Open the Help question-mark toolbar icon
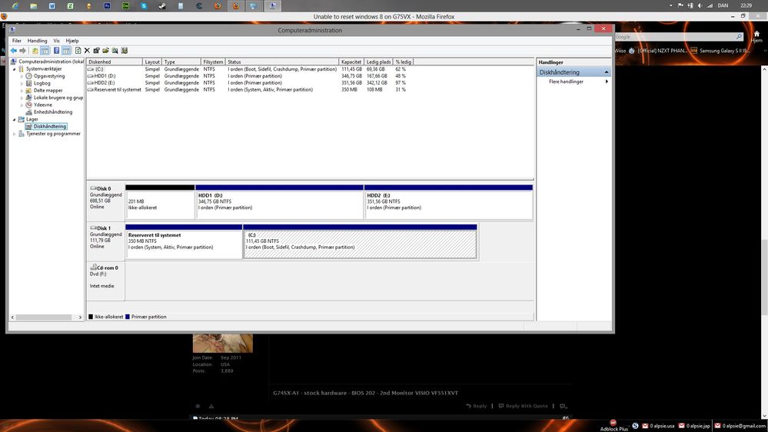 (x=56, y=51)
